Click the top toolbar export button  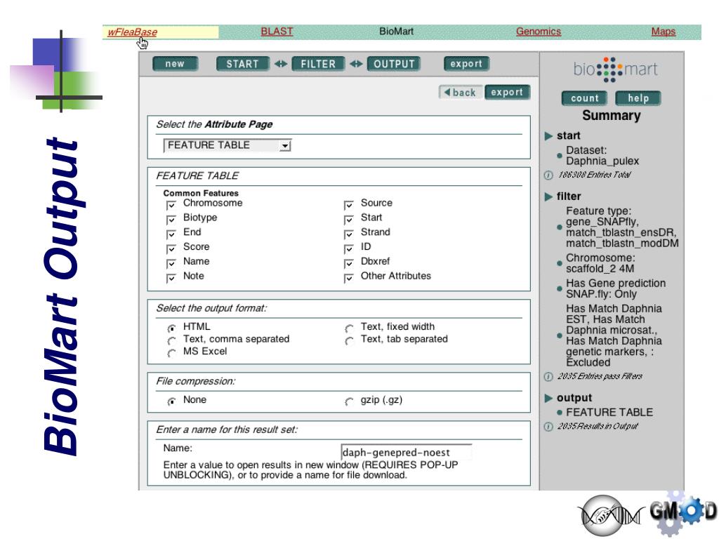pos(466,64)
